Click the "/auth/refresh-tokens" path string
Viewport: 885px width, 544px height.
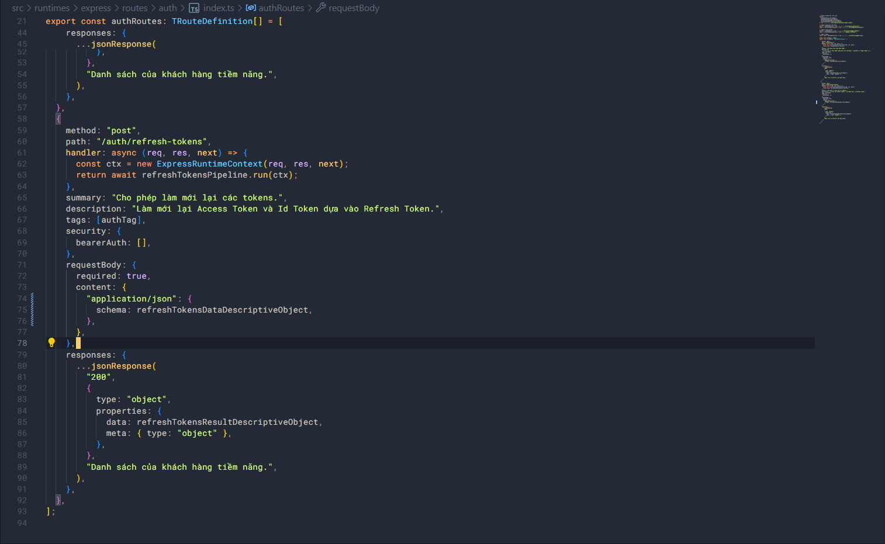point(151,142)
